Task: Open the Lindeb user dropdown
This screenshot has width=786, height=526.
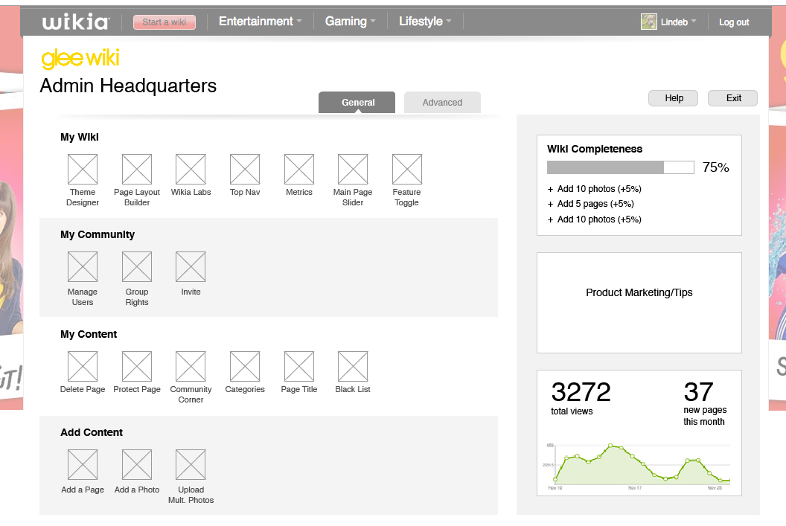Action: [678, 22]
